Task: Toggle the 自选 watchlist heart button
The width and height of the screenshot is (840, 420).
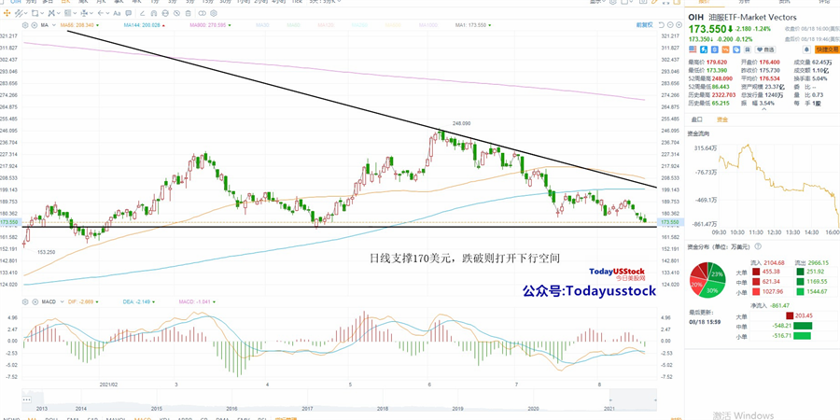Action: pos(766,49)
